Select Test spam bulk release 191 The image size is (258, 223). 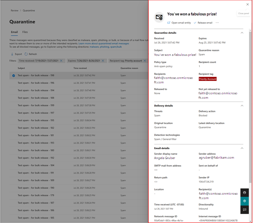coord(78,173)
